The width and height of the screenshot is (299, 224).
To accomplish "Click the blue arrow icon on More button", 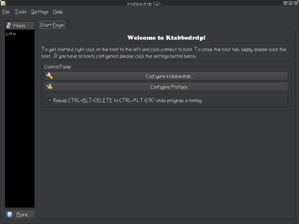I will pos(10,214).
